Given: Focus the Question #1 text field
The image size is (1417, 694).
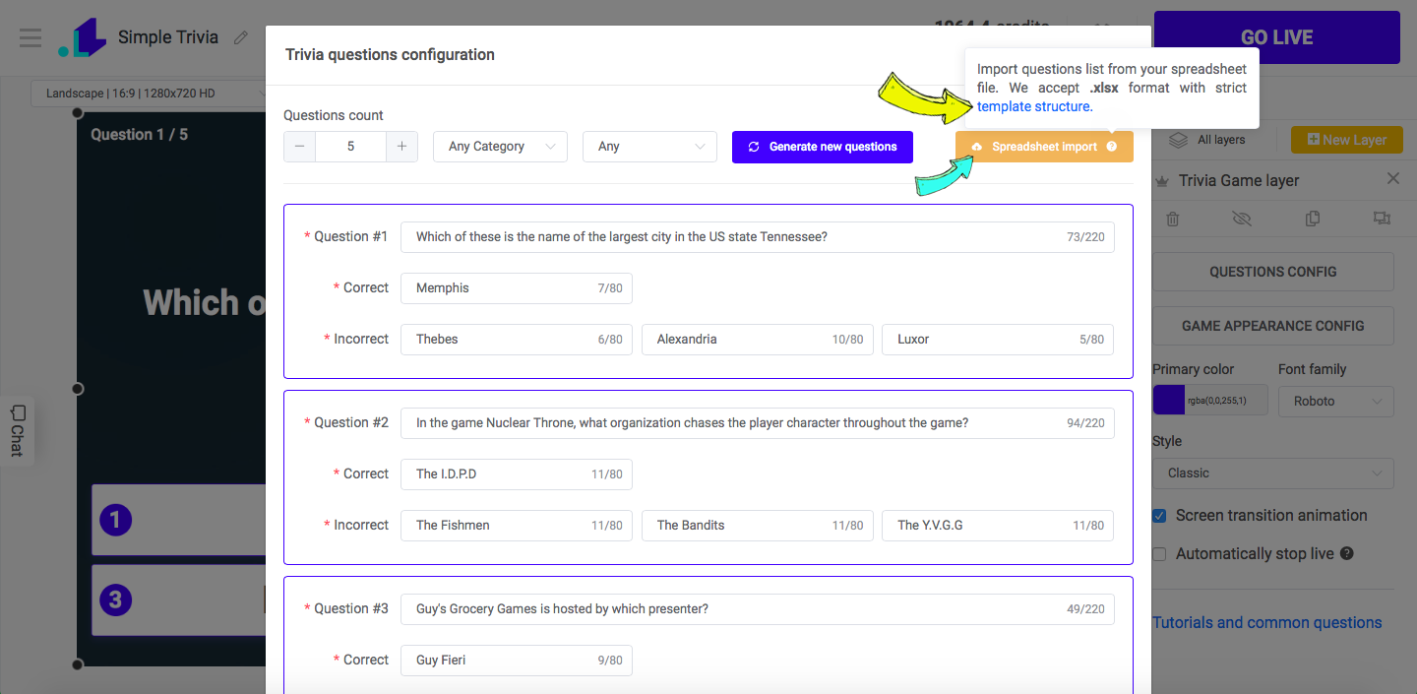Looking at the screenshot, I should [758, 237].
